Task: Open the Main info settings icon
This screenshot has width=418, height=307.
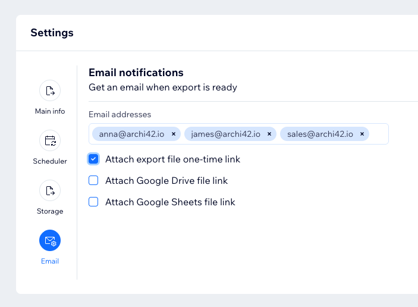Action: click(50, 90)
